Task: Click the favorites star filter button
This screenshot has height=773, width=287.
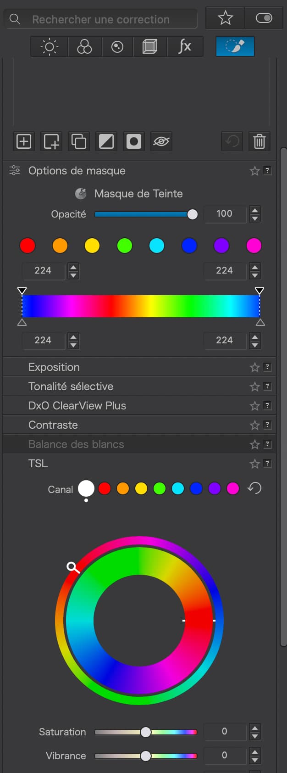Action: pos(225,18)
